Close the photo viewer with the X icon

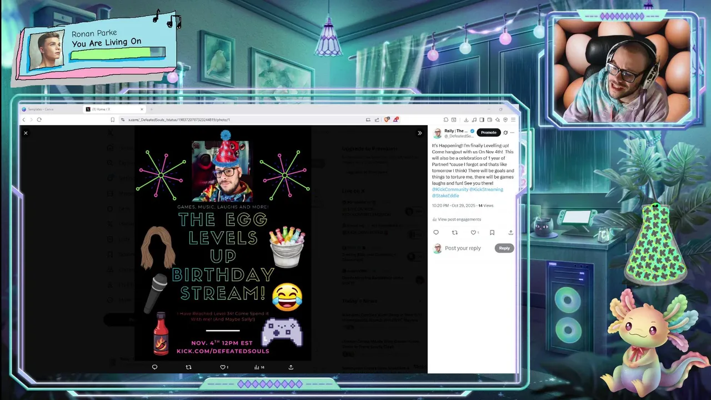click(26, 133)
